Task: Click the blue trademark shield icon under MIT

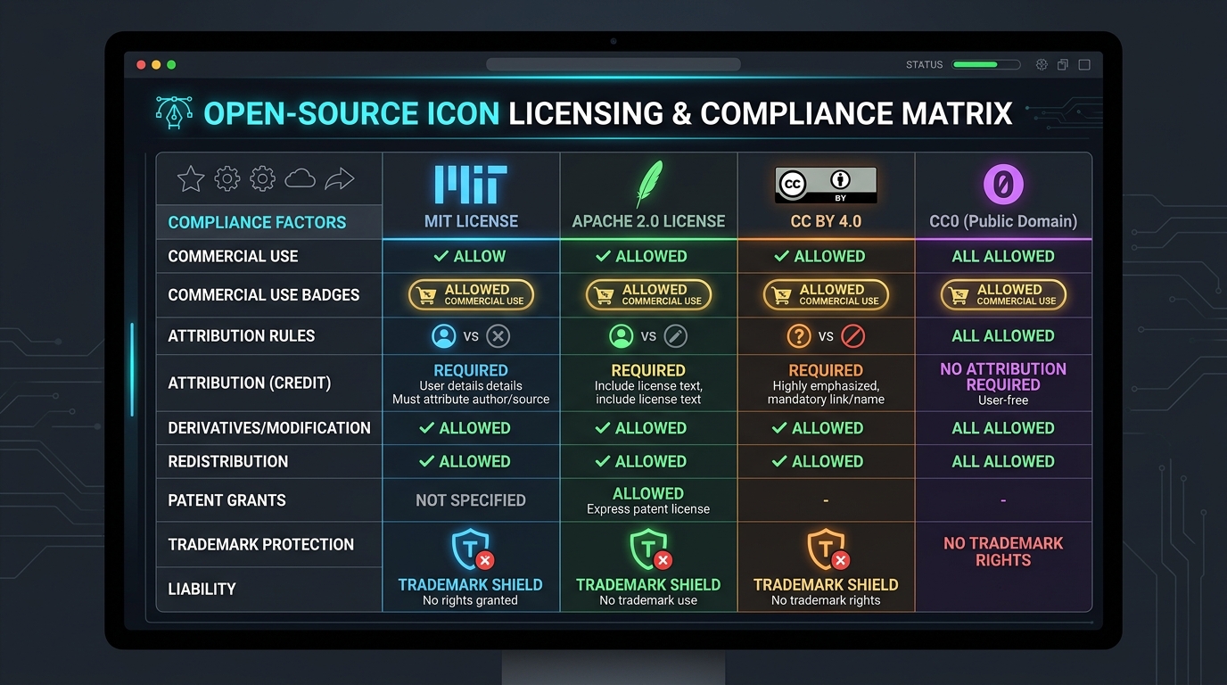Action: click(472, 549)
